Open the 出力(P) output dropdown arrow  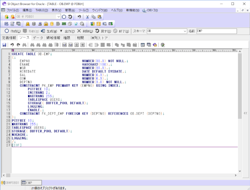pos(61,31)
